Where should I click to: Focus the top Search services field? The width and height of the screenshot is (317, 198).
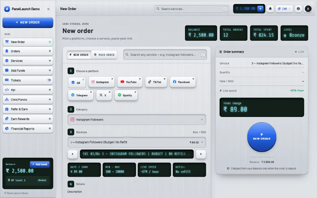192,9
